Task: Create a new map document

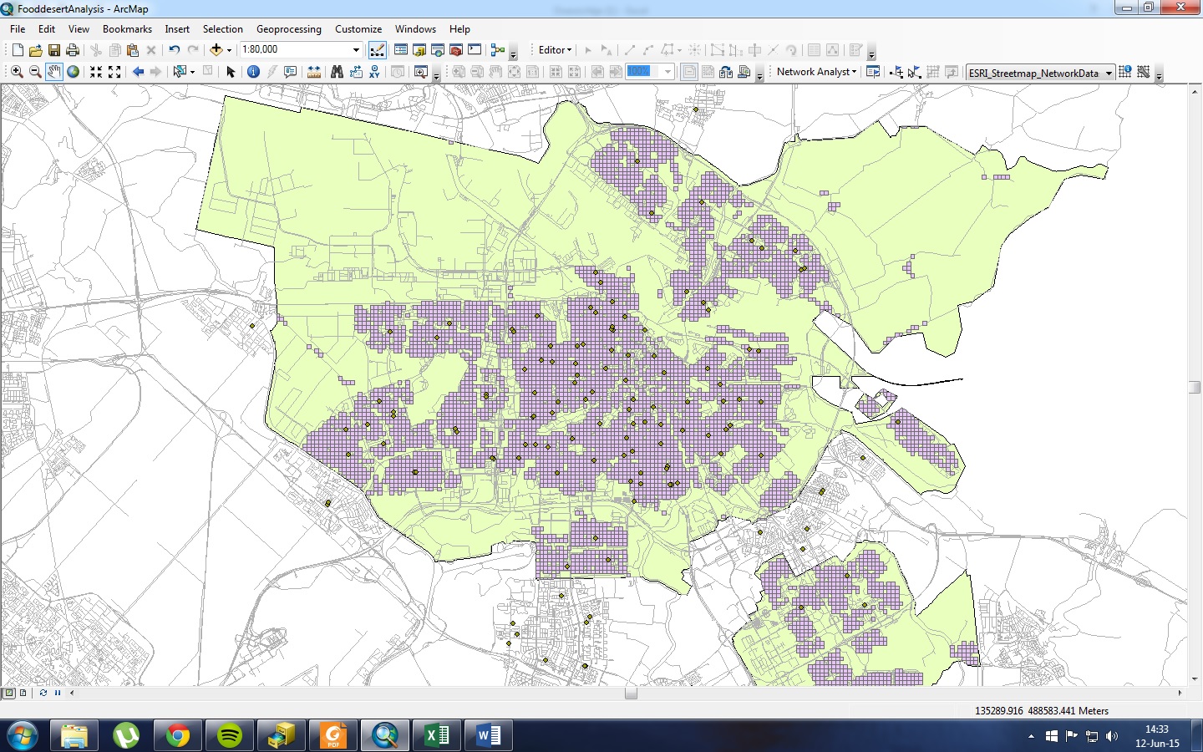Action: point(18,50)
